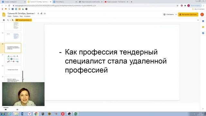Expand the side panel with bottom arrow
Screen dimensions: 206x116
coord(203,109)
